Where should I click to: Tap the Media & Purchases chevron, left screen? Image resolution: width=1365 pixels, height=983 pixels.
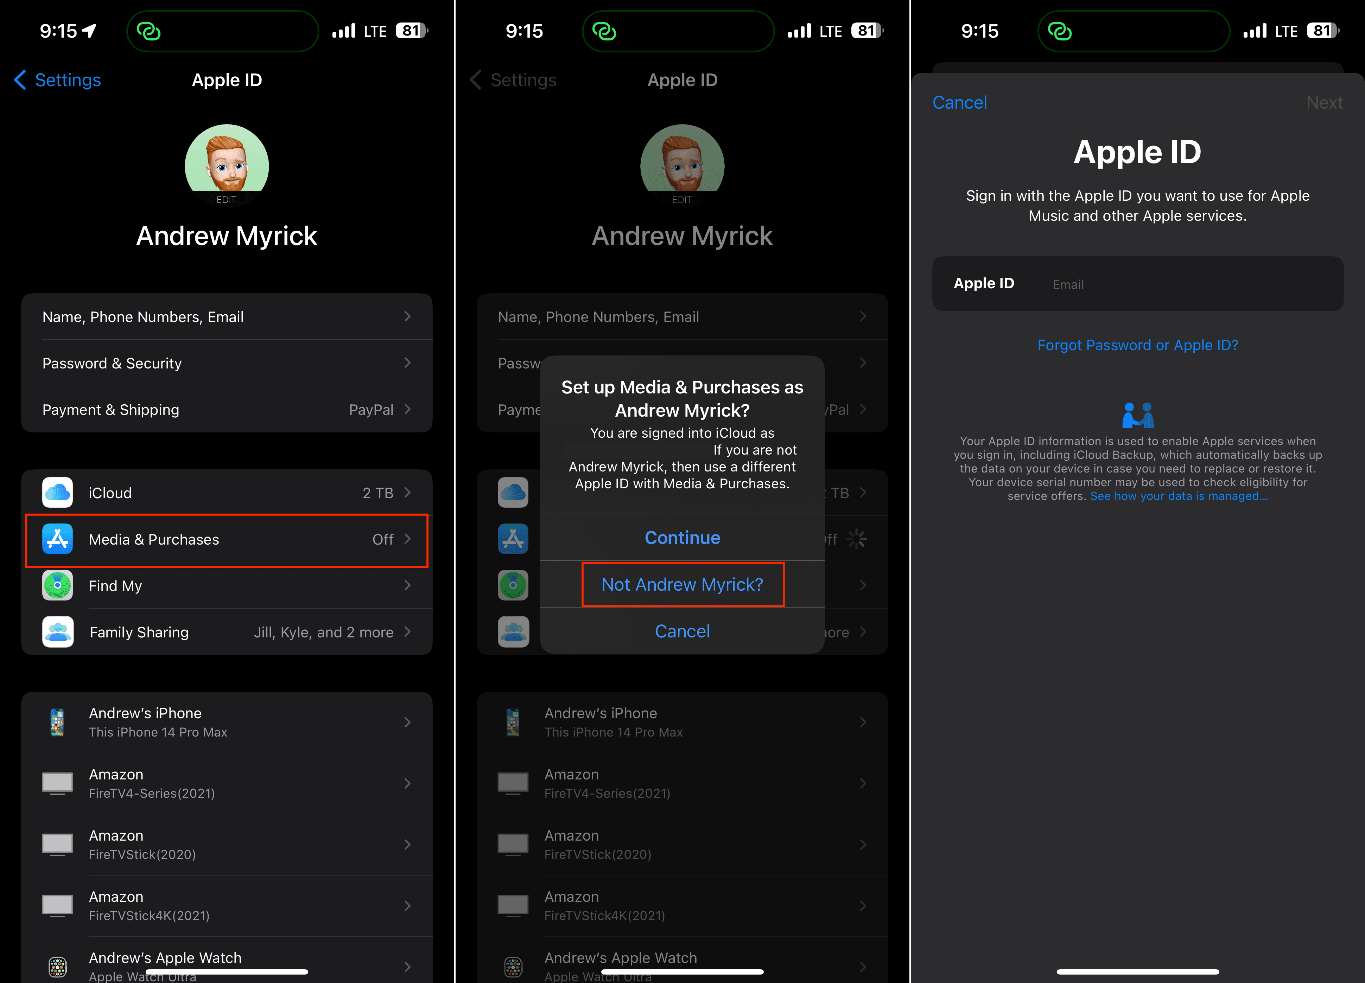click(x=407, y=539)
